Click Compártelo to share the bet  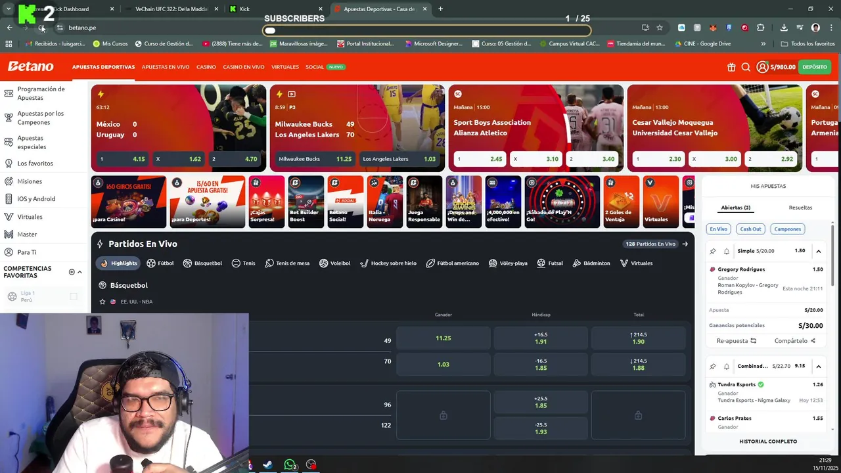(x=794, y=341)
